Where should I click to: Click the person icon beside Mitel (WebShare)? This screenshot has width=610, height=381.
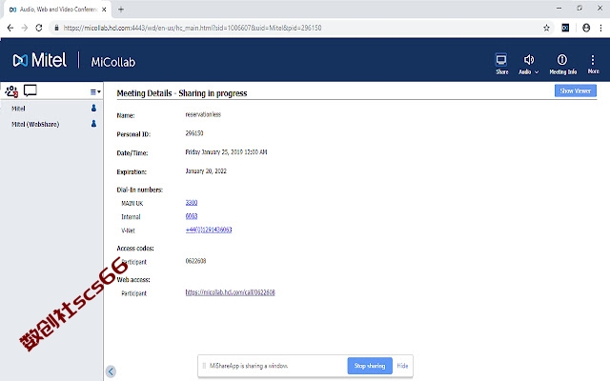[x=93, y=124]
